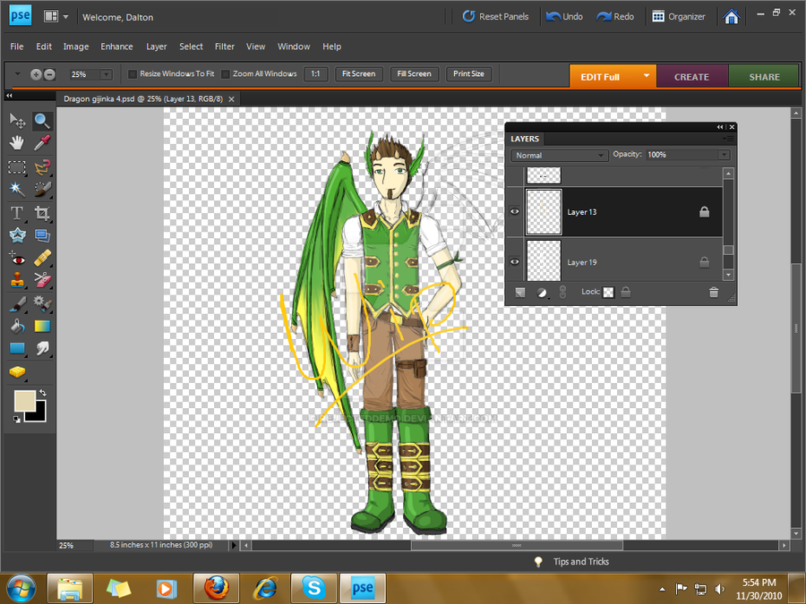Open the Normal blend mode dropdown
This screenshot has width=806, height=604.
559,155
